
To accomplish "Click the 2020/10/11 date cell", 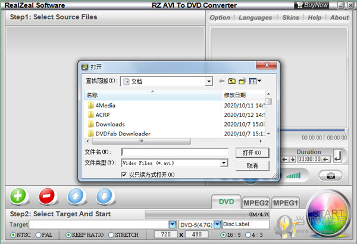I will click(x=244, y=106).
